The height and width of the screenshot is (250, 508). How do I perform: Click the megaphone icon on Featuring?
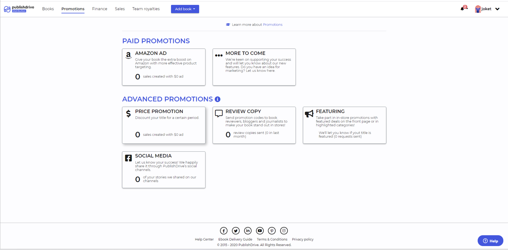tap(309, 114)
